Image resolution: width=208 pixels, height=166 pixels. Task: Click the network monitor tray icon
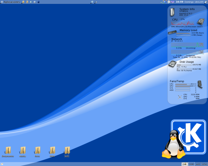tap(165, 2)
